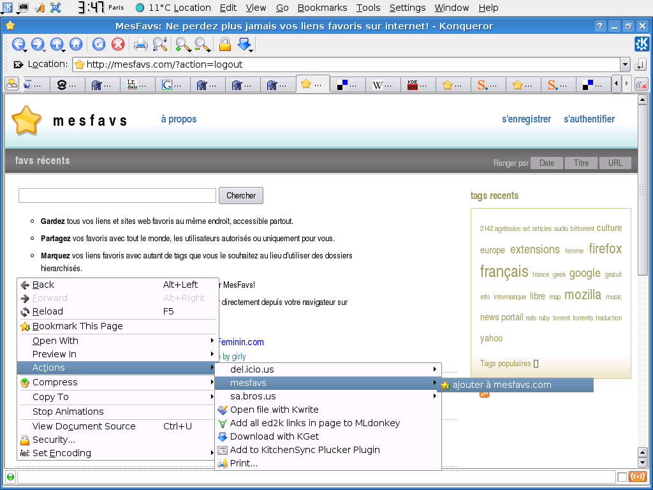
Task: Expand the sa.bros.us submenu
Action: click(328, 396)
